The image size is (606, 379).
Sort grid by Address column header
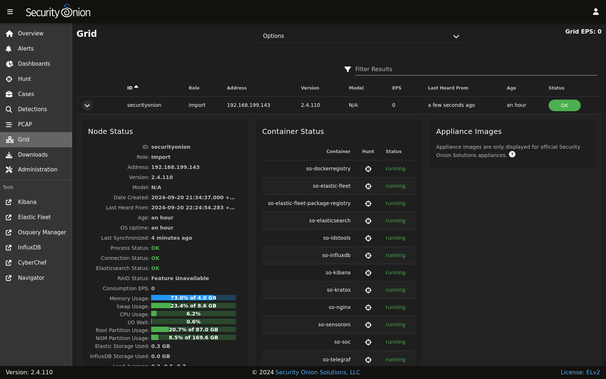237,88
